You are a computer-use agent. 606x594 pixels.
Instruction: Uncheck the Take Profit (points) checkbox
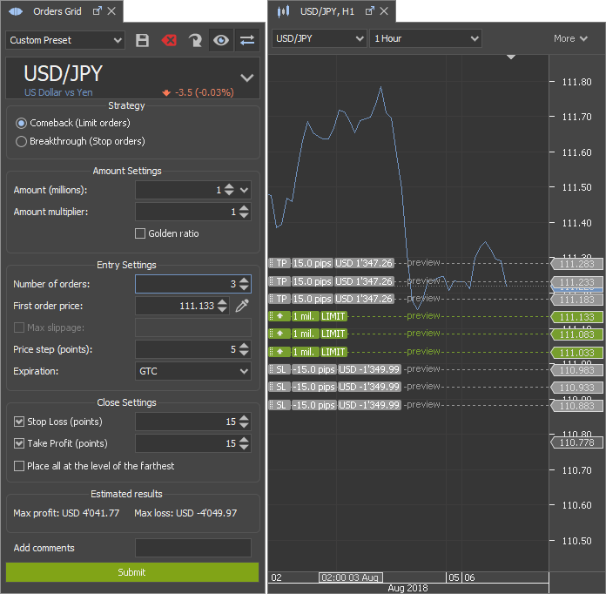click(x=19, y=443)
